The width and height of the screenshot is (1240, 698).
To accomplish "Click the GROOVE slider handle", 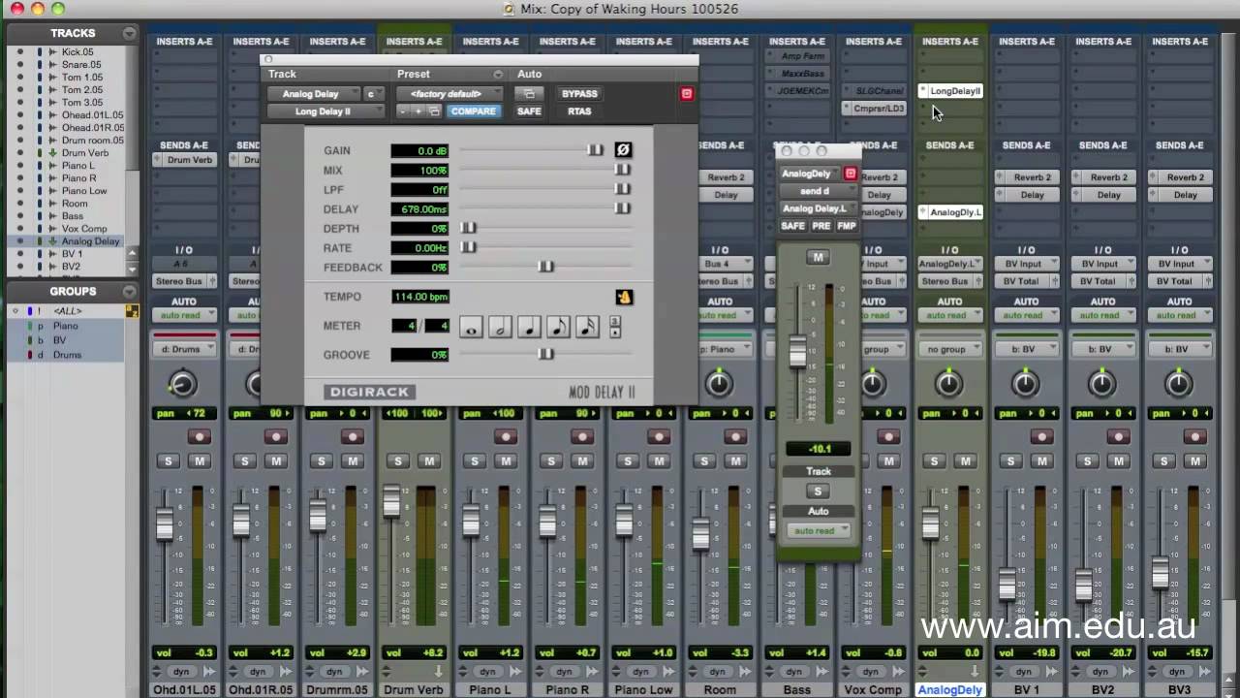I will [x=546, y=354].
